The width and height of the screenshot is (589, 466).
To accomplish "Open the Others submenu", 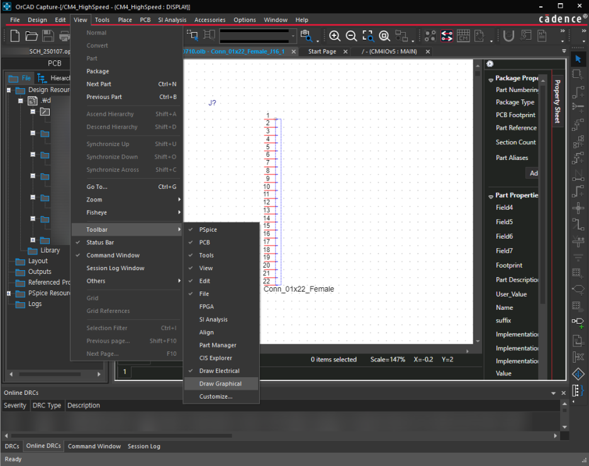I will click(x=126, y=281).
